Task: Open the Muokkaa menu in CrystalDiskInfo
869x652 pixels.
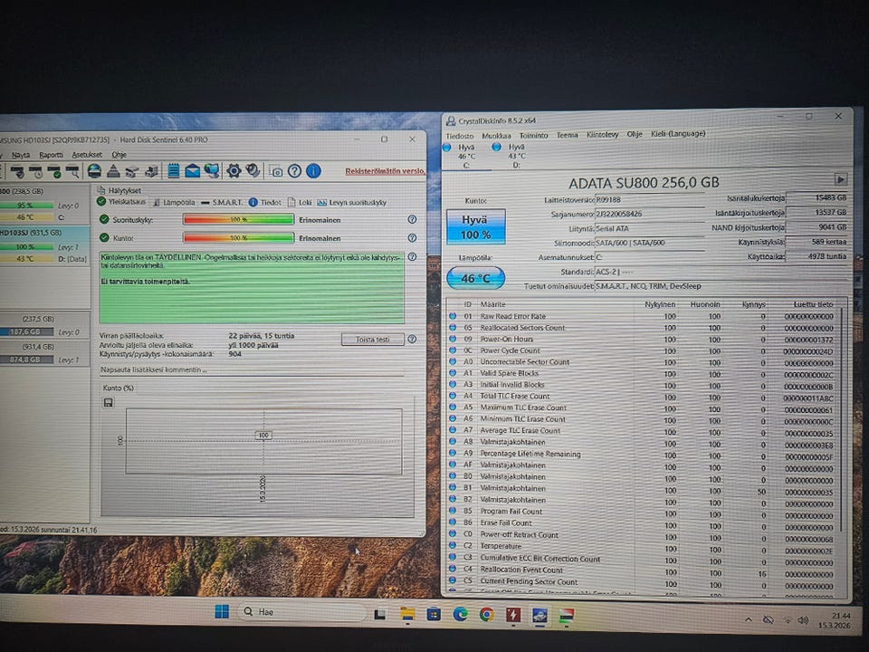Action: (496, 135)
